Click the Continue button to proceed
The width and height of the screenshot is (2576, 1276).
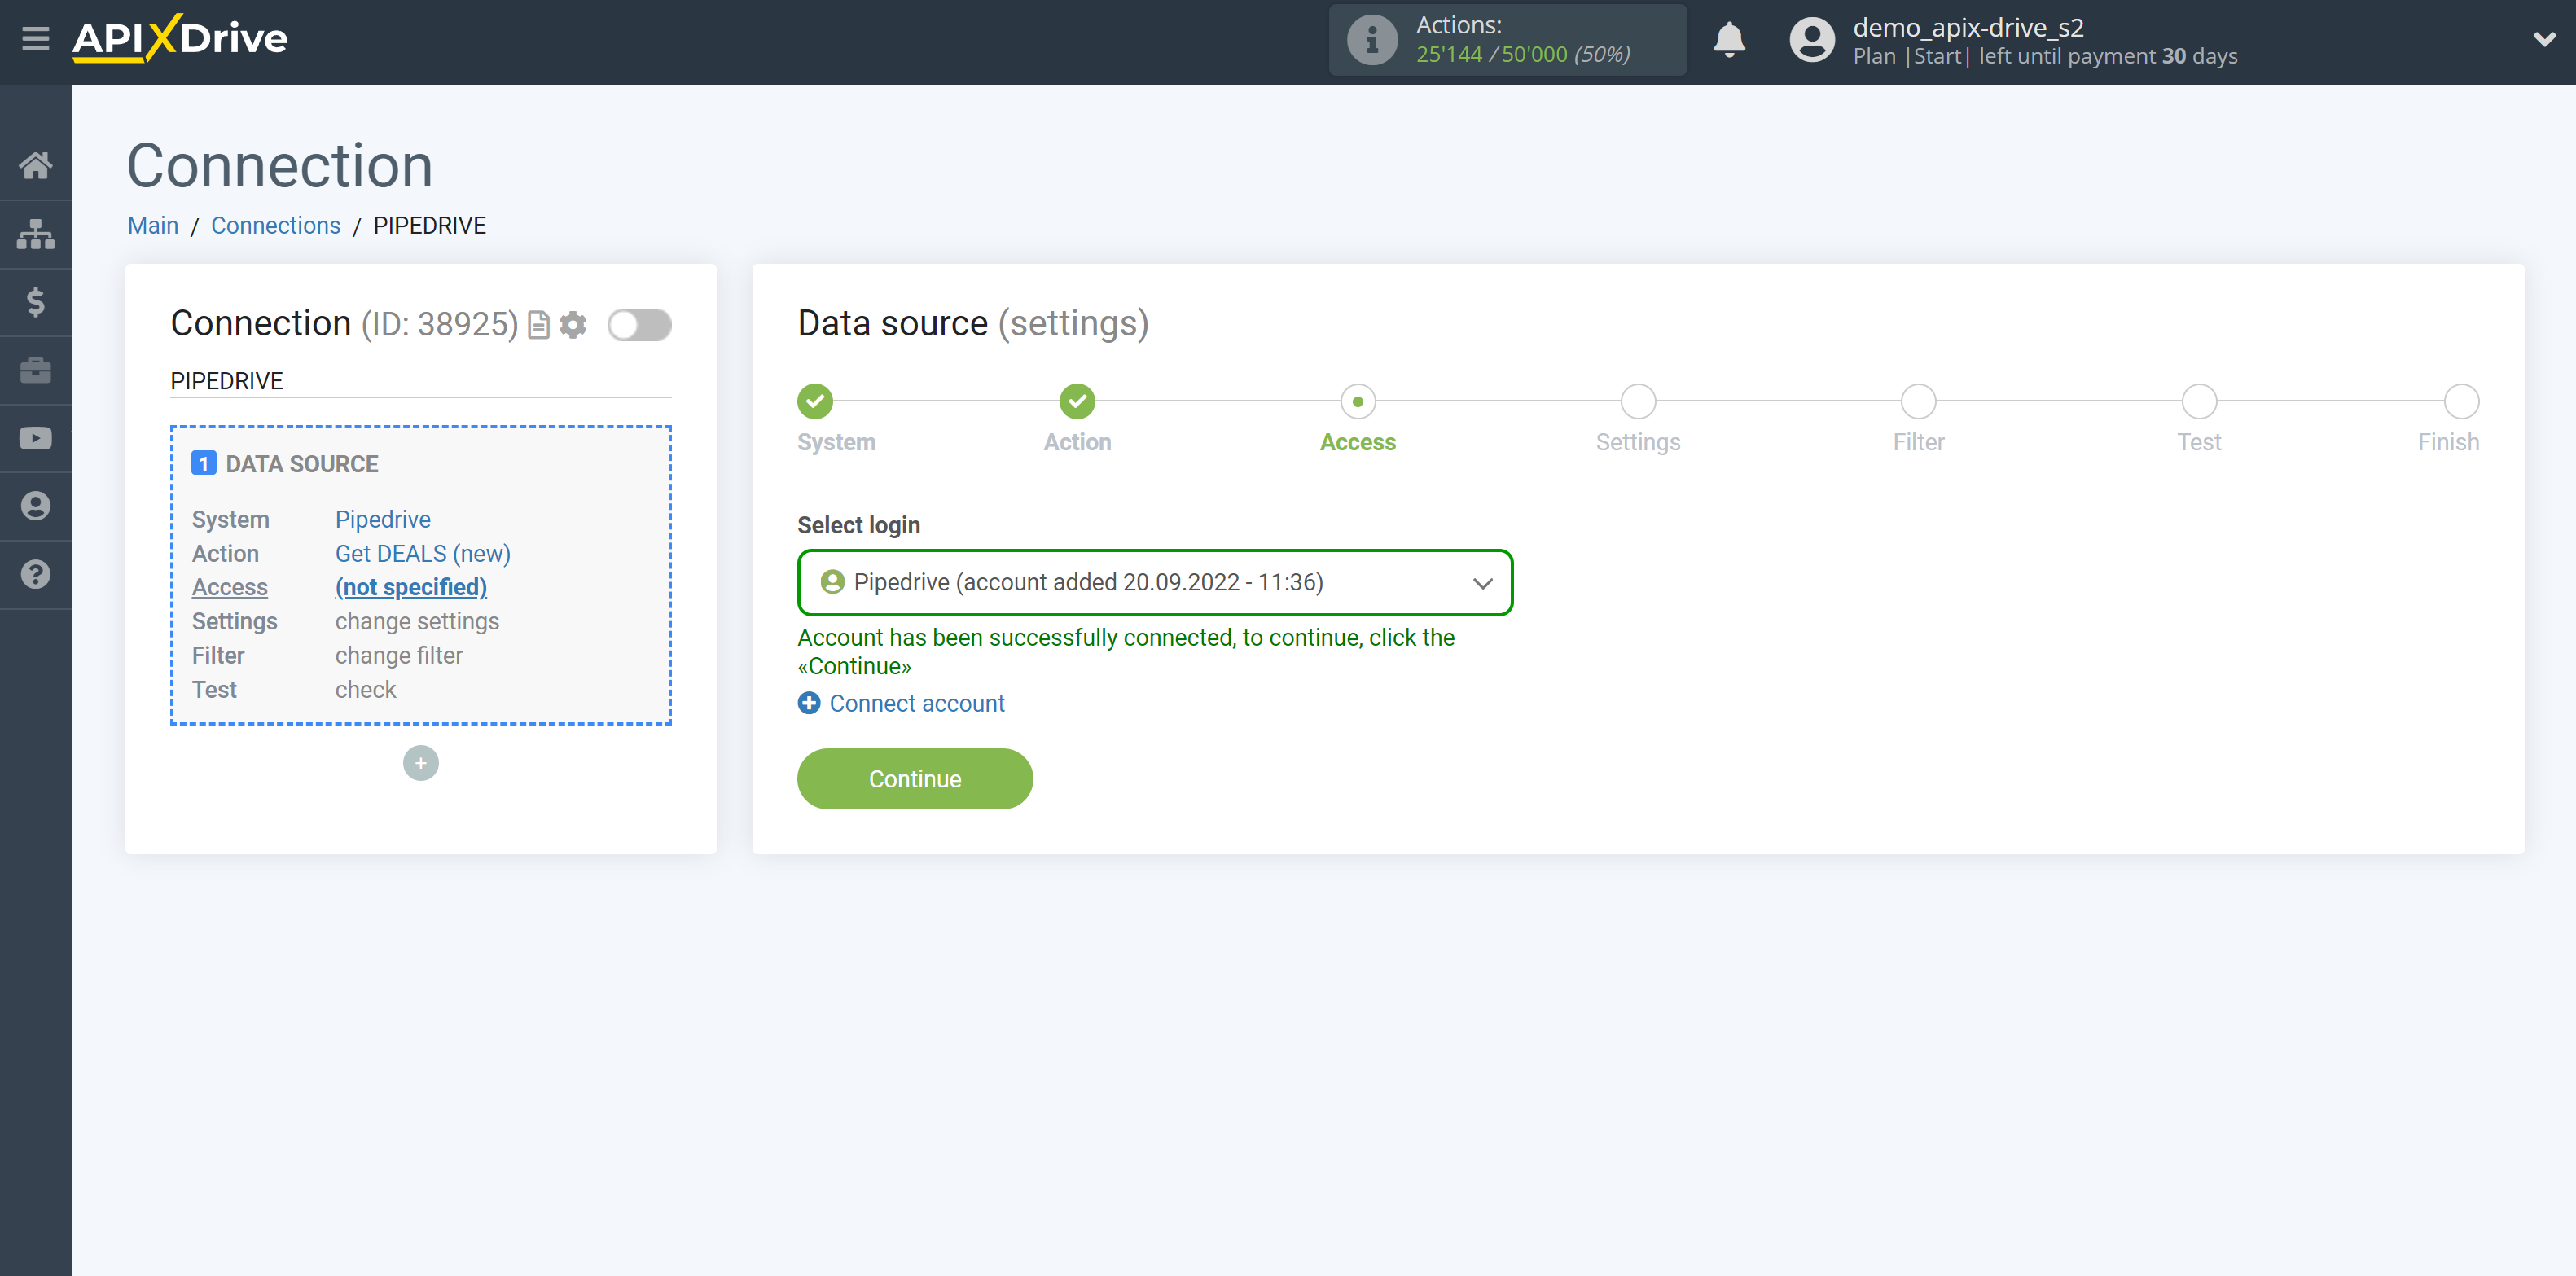click(x=915, y=780)
